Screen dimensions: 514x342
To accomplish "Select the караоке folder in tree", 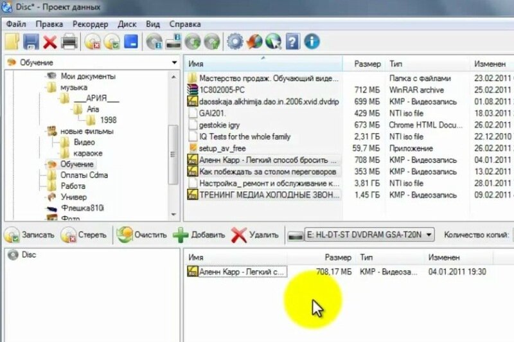I will 88,153.
